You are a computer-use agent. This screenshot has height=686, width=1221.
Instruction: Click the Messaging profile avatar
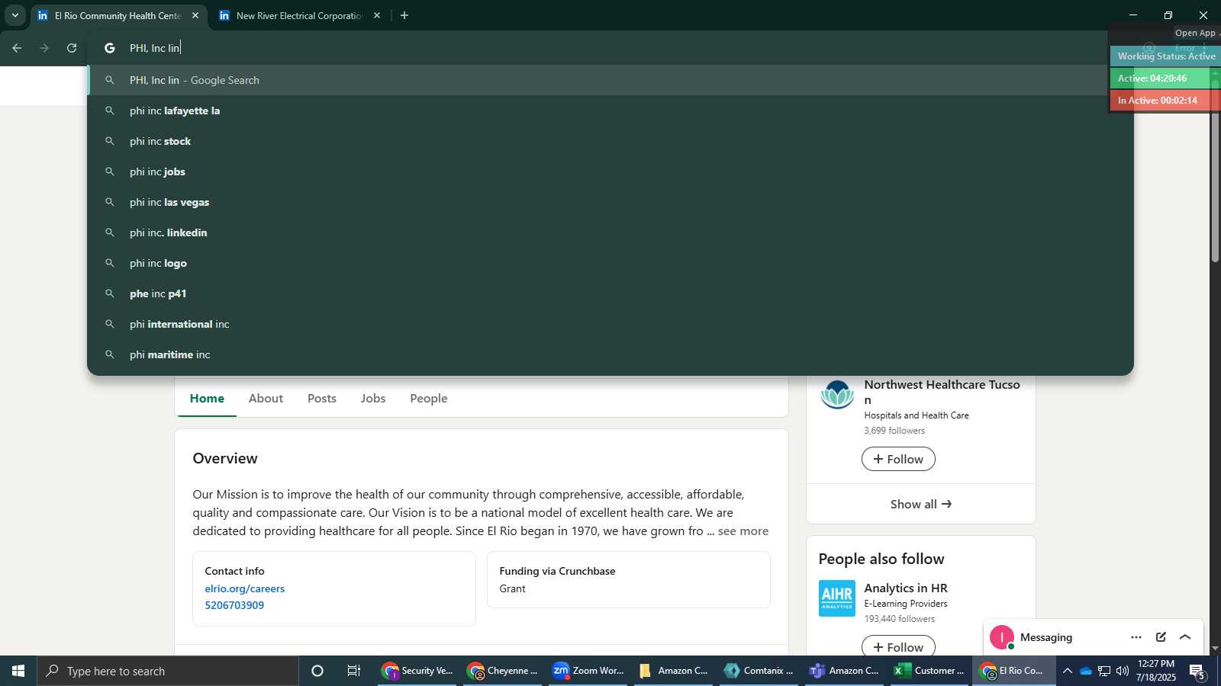coord(1002,637)
